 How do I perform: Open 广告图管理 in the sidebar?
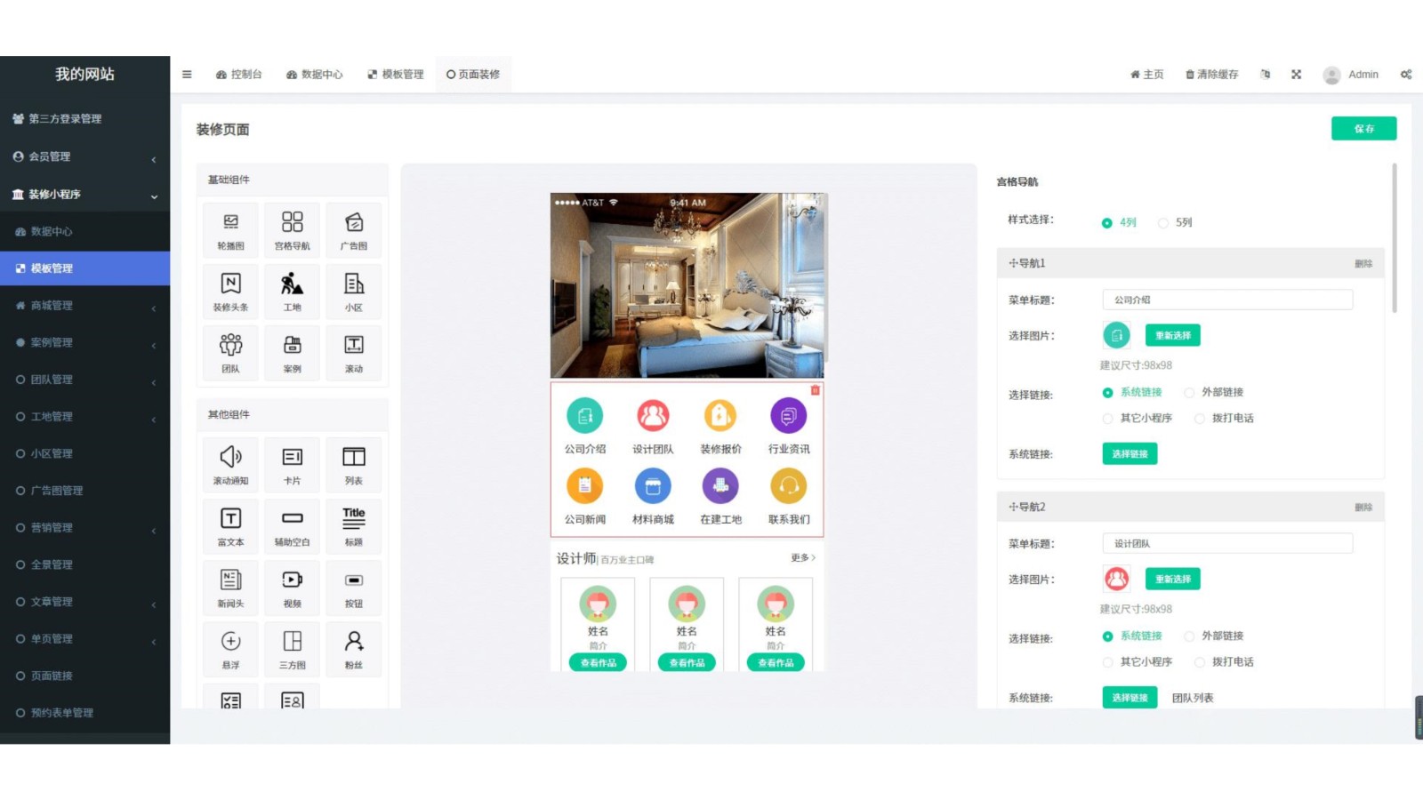84,491
